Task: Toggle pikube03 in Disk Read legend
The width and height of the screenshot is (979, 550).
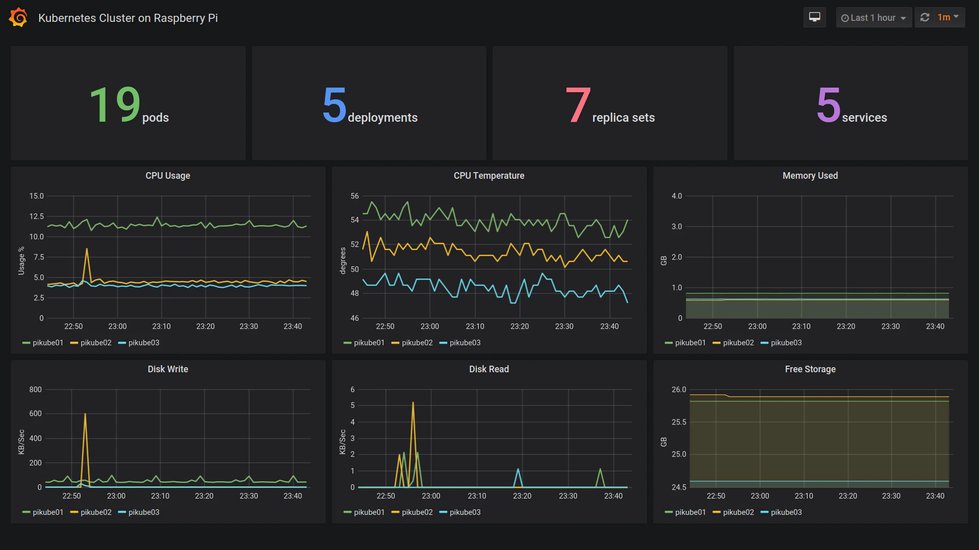Action: [460, 512]
